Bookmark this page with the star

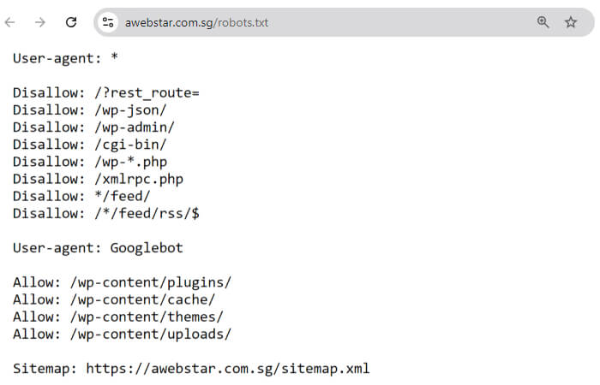[571, 22]
